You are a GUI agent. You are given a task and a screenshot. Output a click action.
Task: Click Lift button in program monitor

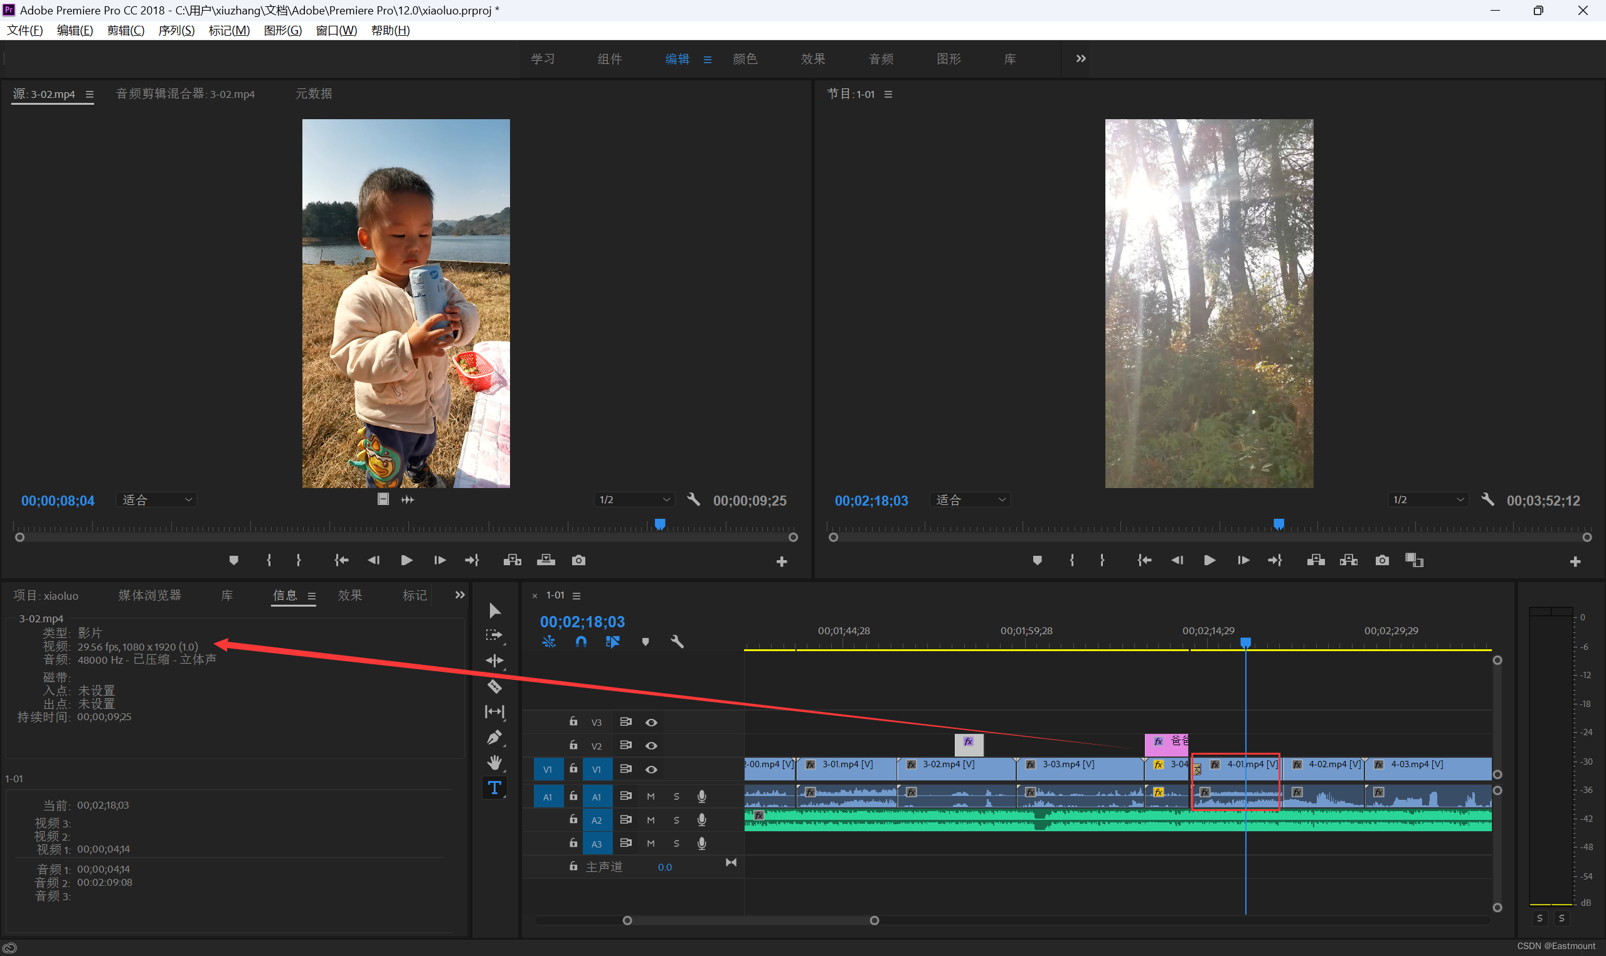point(1316,560)
